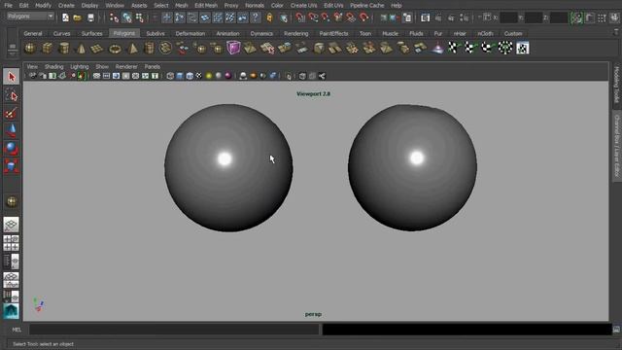Click the last-used tool sphere icon in toolbox
The height and width of the screenshot is (350, 622).
pyautogui.click(x=11, y=201)
